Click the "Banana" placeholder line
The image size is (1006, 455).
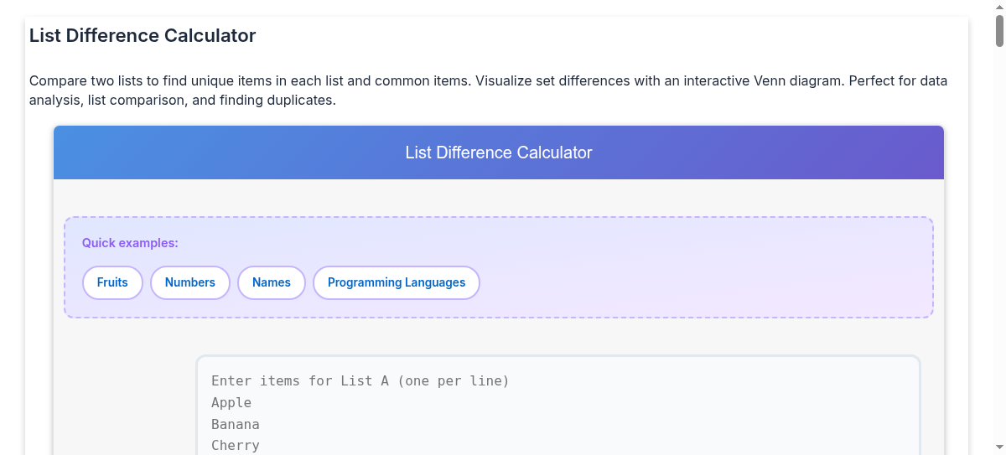click(236, 425)
